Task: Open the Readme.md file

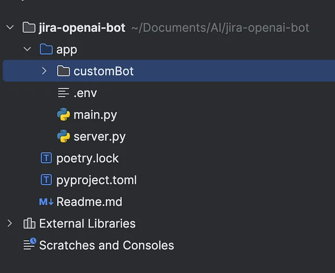Action: [x=90, y=202]
